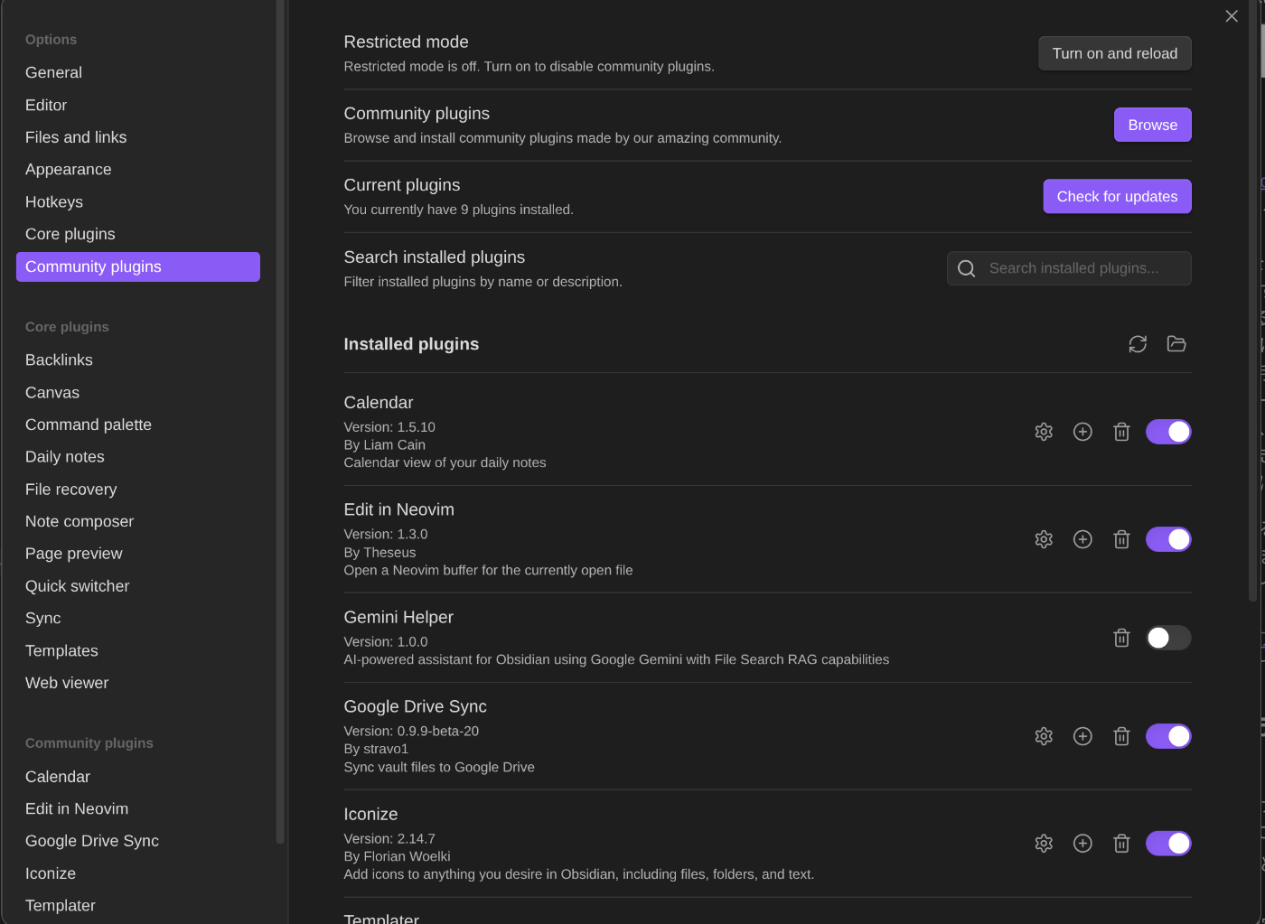Select Templater in the sidebar
This screenshot has width=1265, height=924.
pos(61,905)
